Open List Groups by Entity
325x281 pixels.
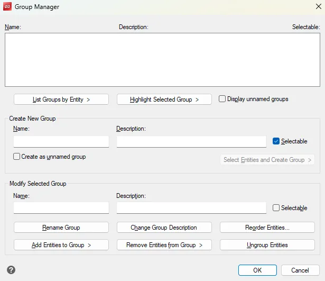coord(61,99)
